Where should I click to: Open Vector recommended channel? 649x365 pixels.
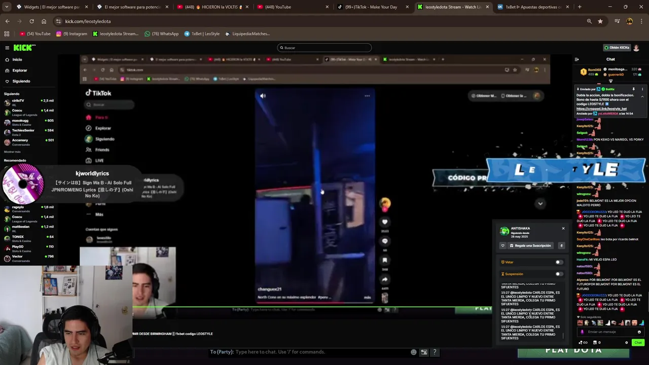pos(28,258)
